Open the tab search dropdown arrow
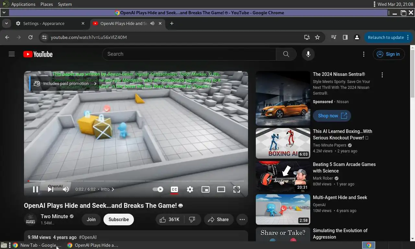The width and height of the screenshot is (415, 249). pos(6,23)
